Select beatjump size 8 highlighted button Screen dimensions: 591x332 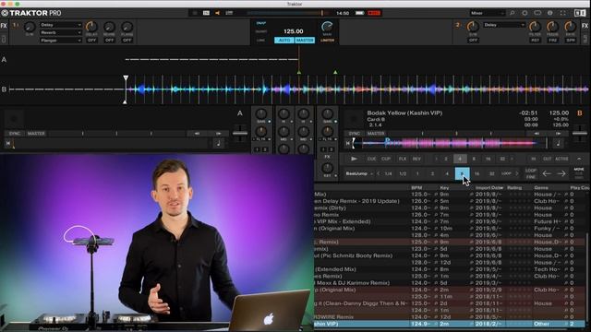(462, 173)
